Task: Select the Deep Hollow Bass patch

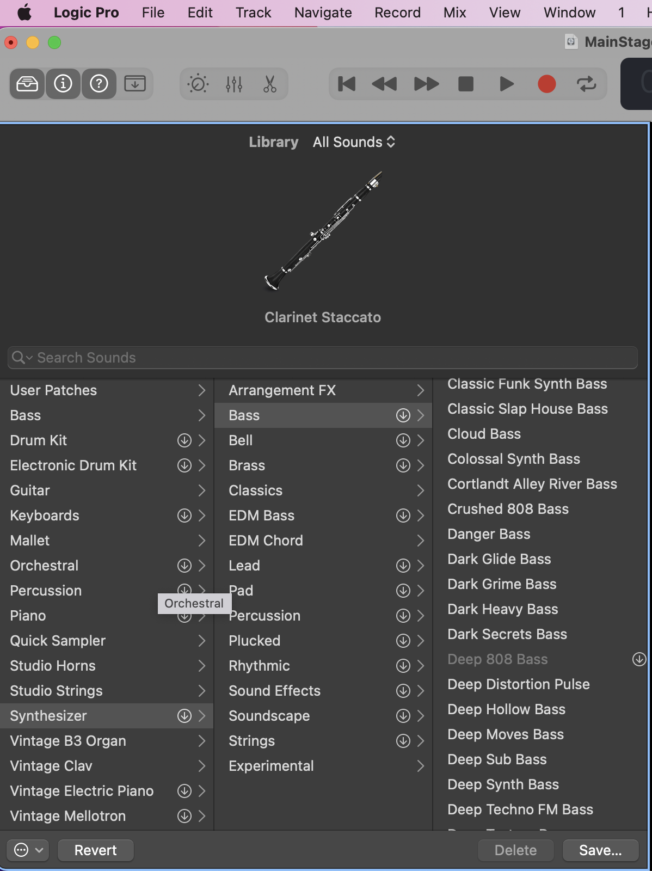Action: click(x=506, y=709)
